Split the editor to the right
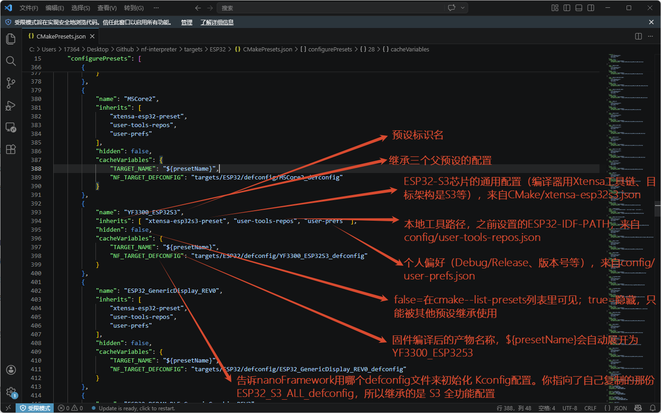Viewport: 661px width, 413px height. [639, 36]
